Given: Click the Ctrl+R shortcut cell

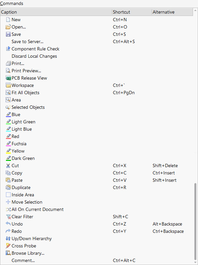Looking at the screenshot, I should (x=120, y=187).
